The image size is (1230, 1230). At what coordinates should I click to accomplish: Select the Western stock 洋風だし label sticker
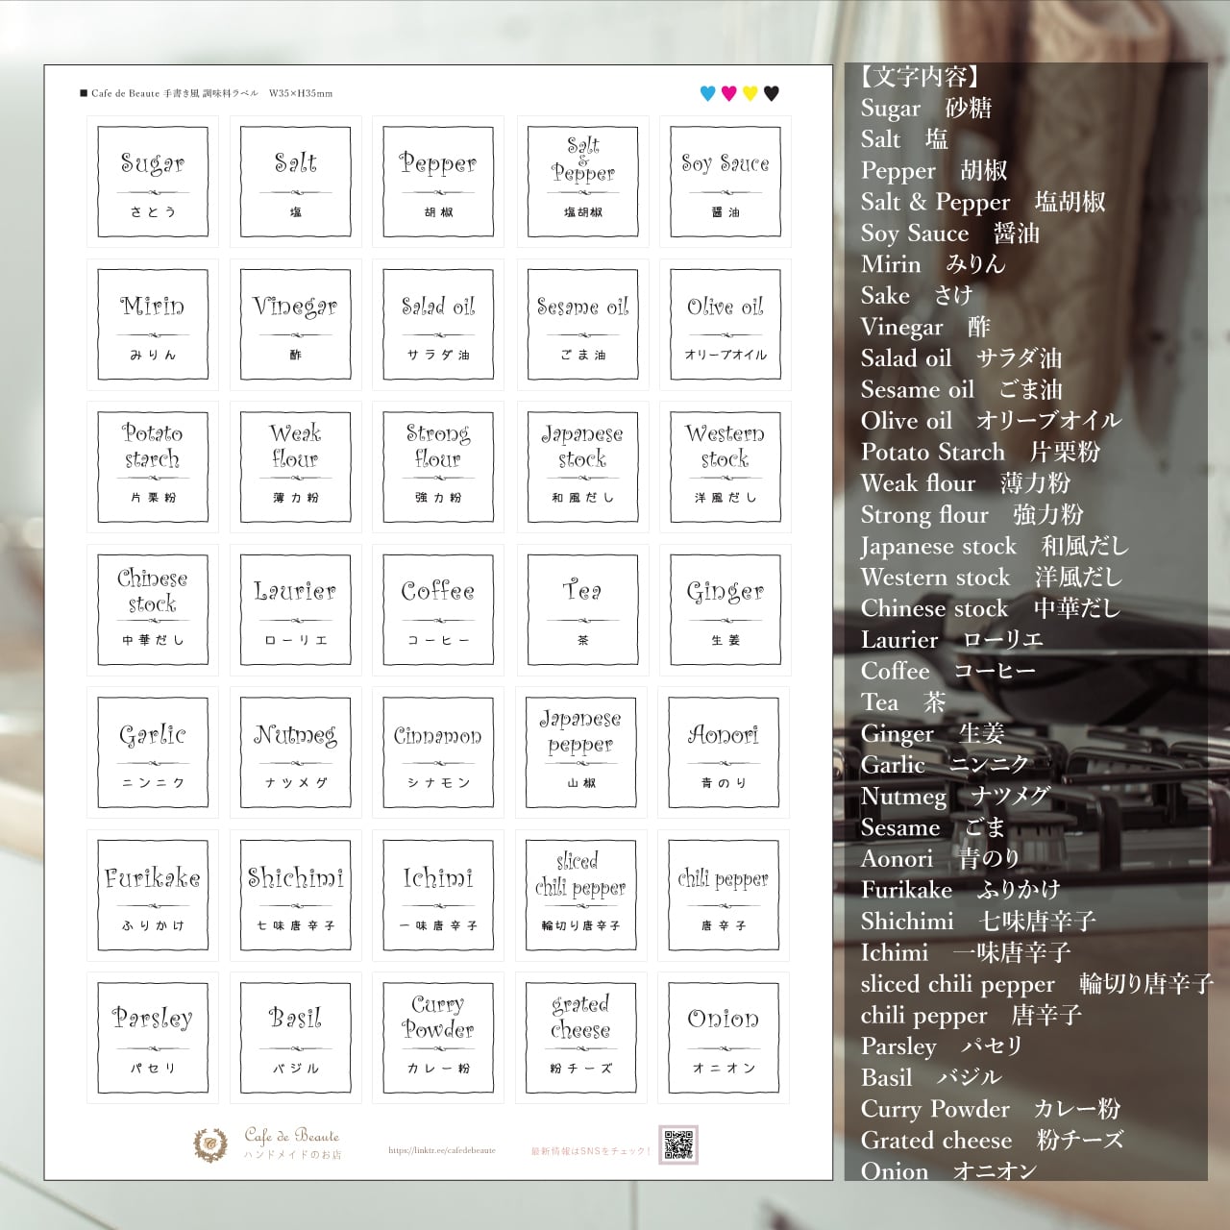[726, 467]
